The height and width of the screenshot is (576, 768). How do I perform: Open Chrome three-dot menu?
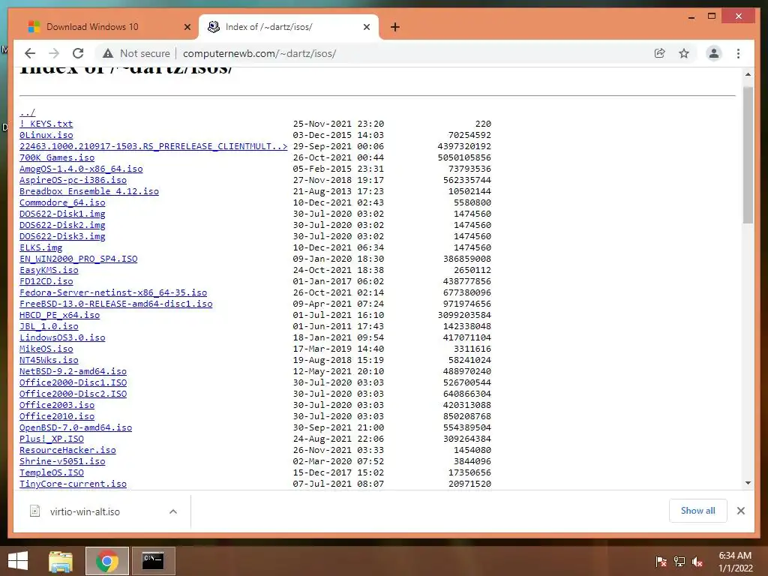(738, 53)
